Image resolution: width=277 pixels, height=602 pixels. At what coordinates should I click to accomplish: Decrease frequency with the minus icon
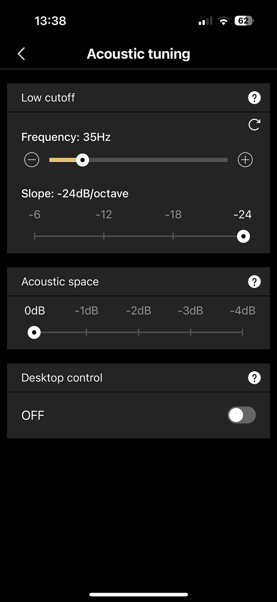32,160
